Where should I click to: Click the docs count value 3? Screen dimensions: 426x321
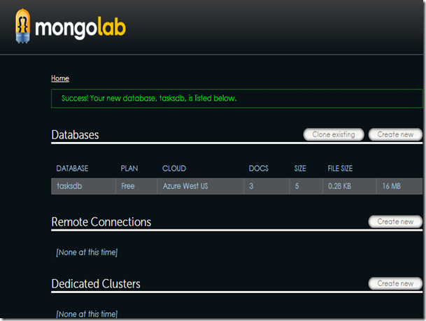tap(251, 186)
